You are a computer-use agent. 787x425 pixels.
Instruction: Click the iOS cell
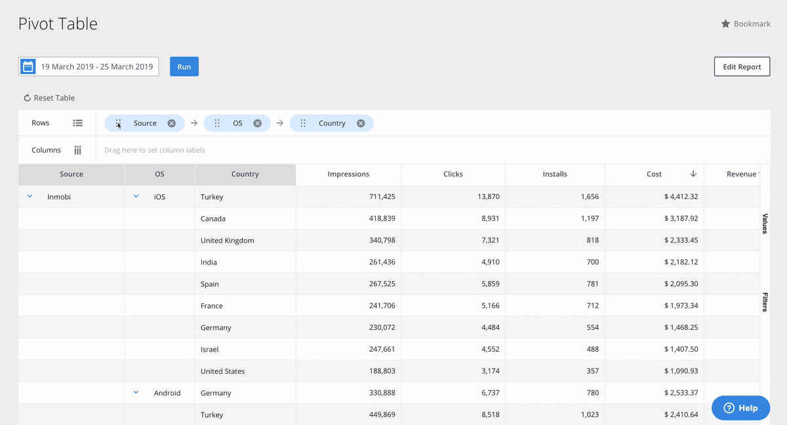[x=159, y=196]
